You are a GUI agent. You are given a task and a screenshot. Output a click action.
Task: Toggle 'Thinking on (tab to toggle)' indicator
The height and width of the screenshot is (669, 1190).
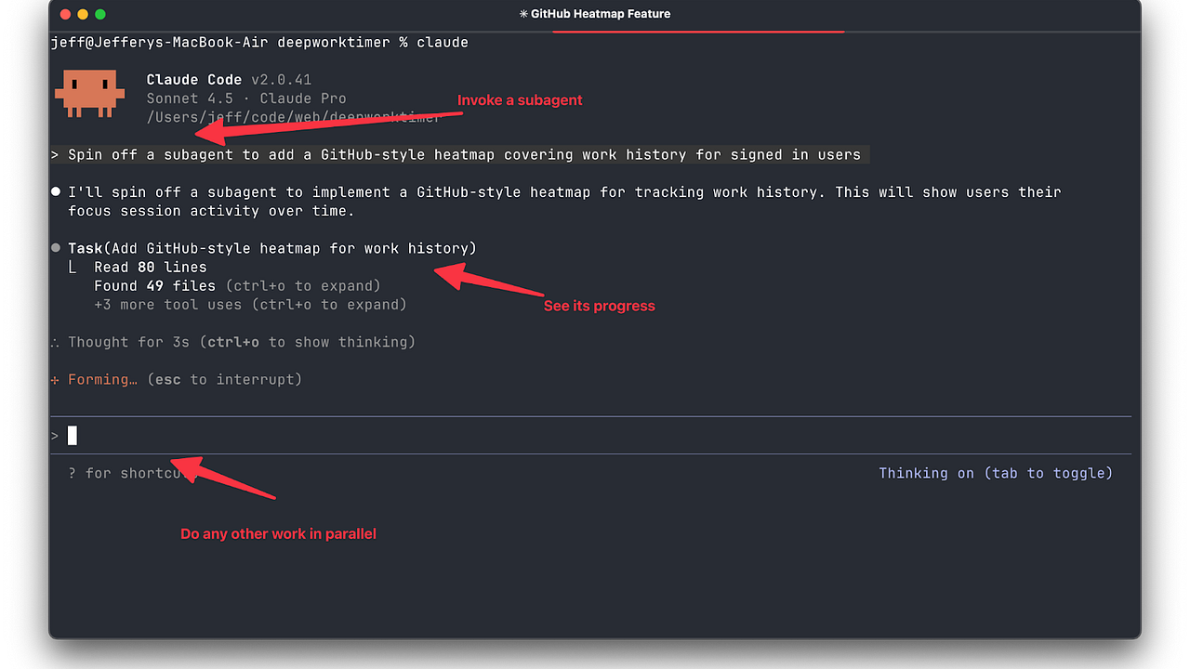996,473
